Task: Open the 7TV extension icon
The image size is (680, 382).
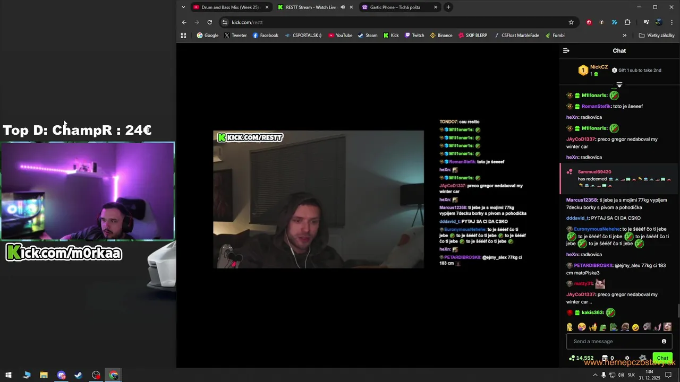Action: [x=614, y=22]
